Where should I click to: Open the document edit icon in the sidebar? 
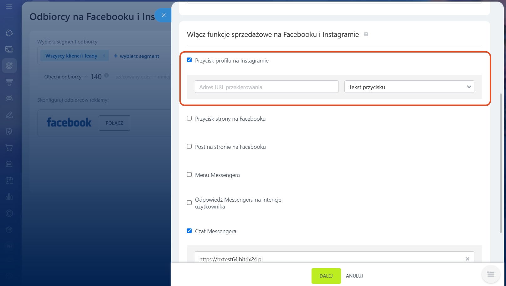point(9,131)
